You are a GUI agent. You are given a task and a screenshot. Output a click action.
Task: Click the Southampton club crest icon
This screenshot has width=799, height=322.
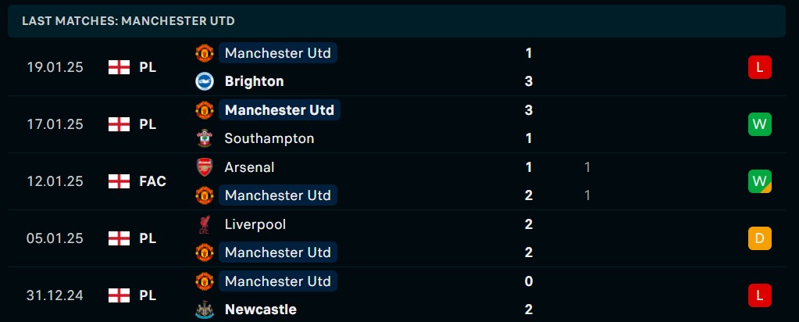pyautogui.click(x=205, y=139)
